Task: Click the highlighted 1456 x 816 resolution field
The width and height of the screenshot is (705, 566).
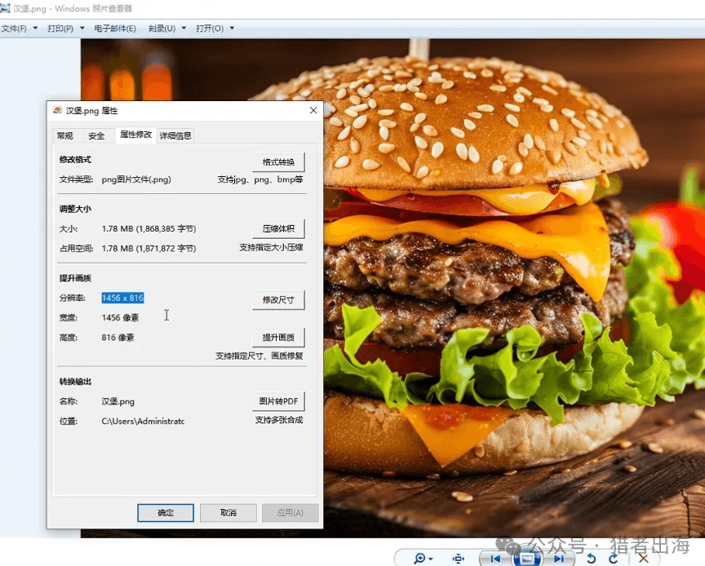Action: [122, 298]
